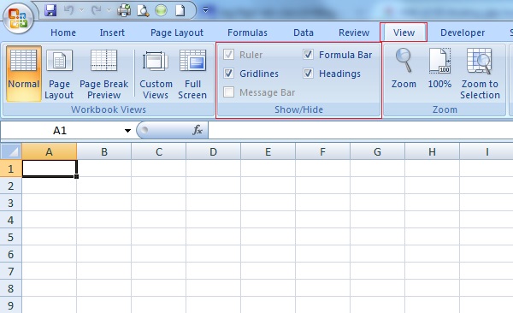Select row 5 header
513x313 pixels.
[11, 237]
